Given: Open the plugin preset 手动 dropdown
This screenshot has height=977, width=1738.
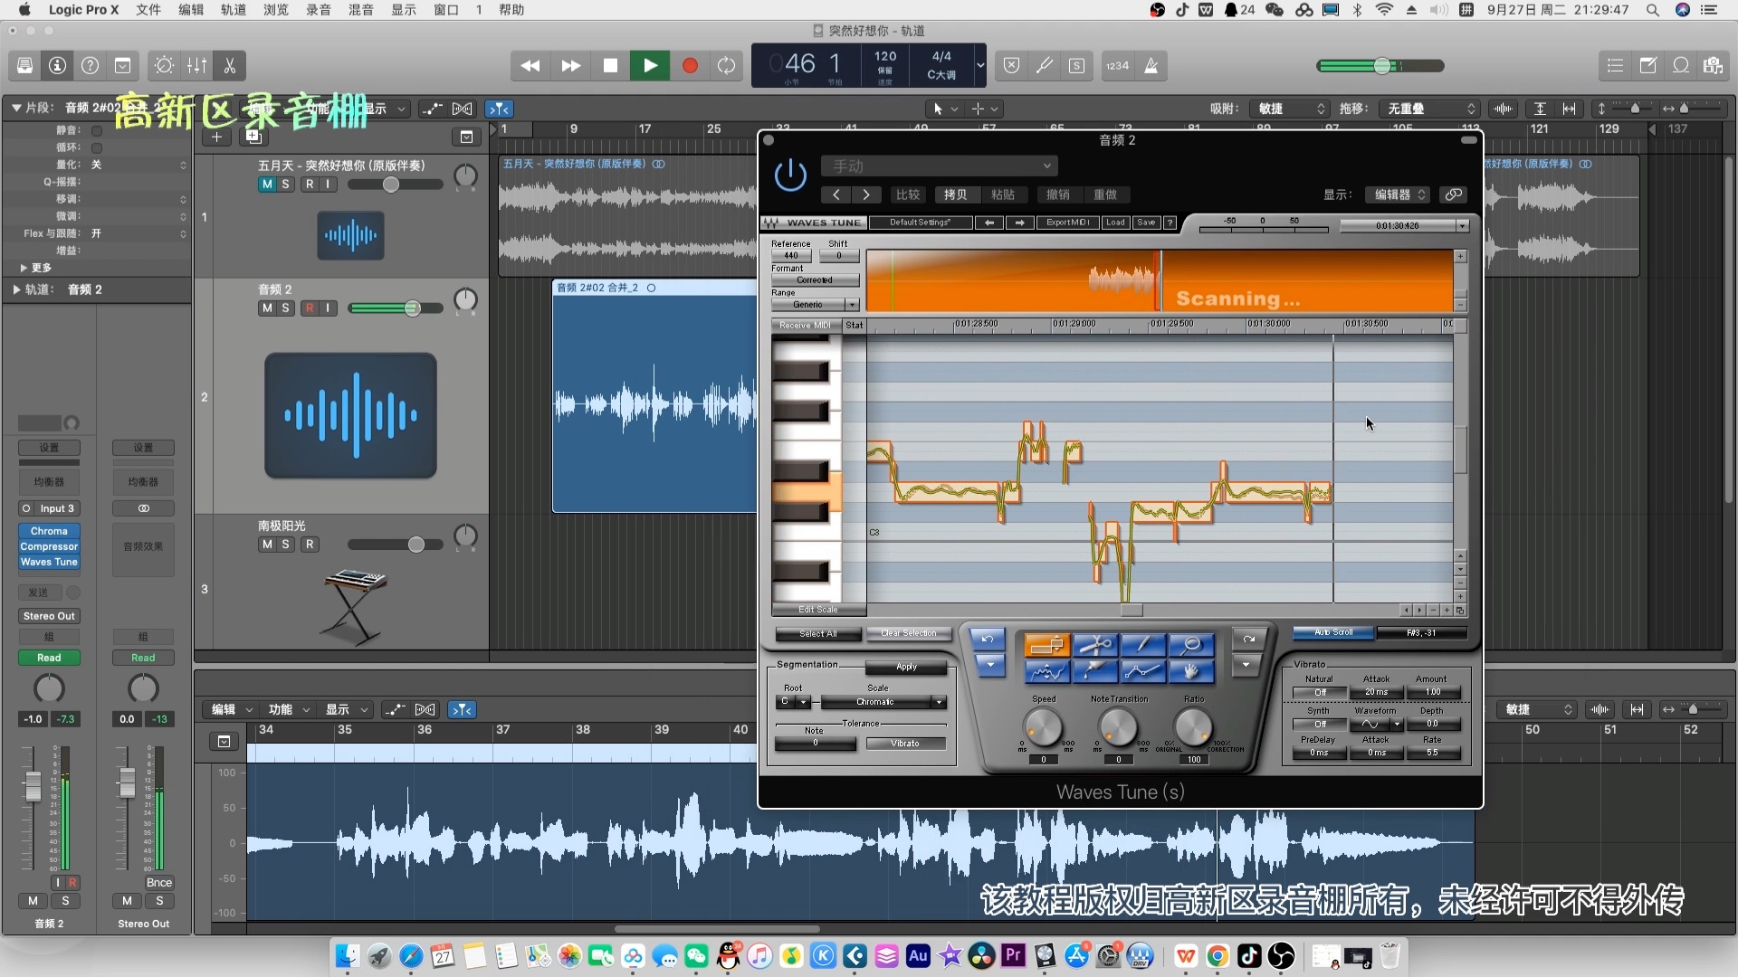Looking at the screenshot, I should pos(940,166).
